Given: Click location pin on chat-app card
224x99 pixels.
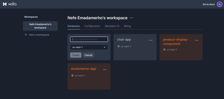Looking at the screenshot, I should click(x=118, y=46).
